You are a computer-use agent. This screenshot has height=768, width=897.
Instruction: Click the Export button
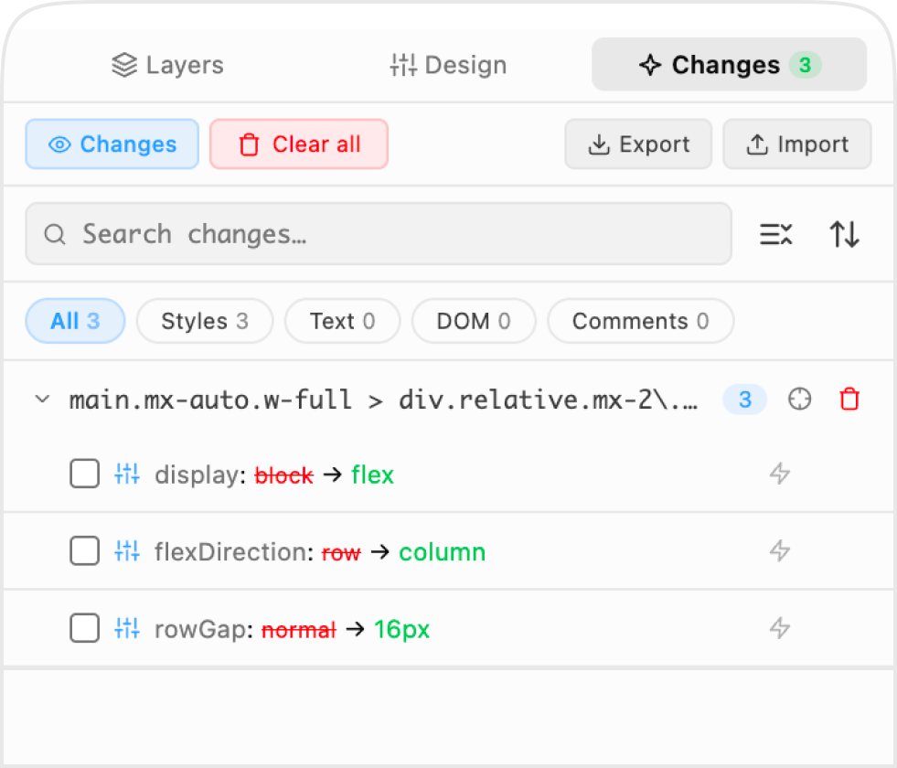(638, 144)
